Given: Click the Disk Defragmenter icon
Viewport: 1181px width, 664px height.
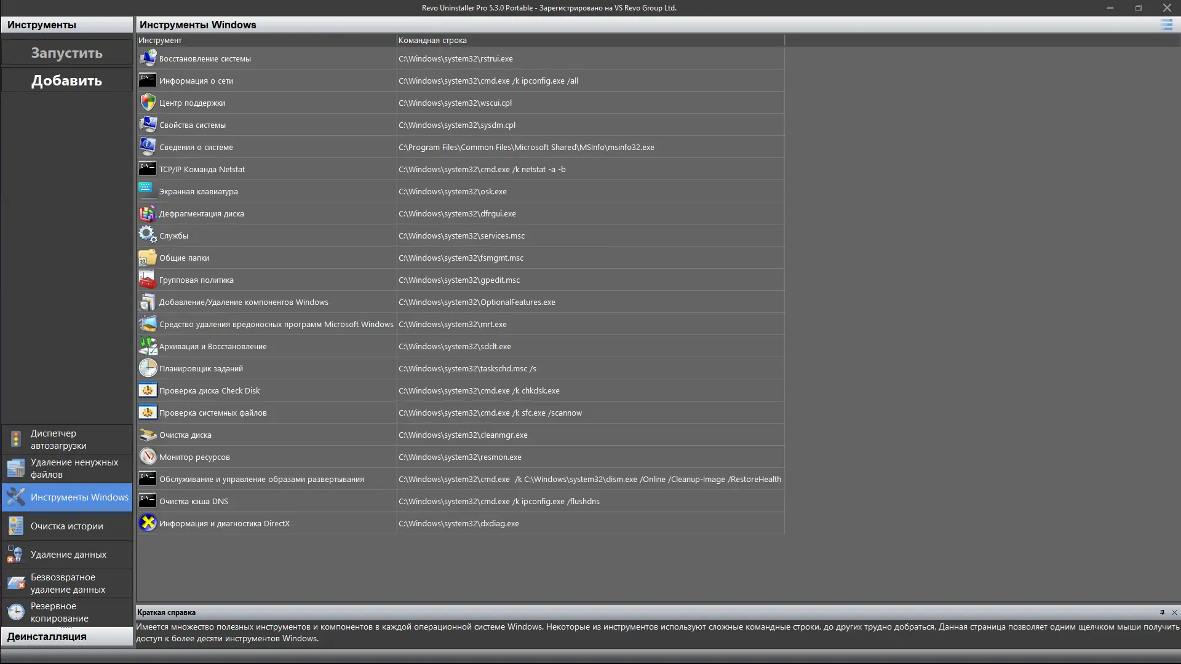Looking at the screenshot, I should pos(148,213).
